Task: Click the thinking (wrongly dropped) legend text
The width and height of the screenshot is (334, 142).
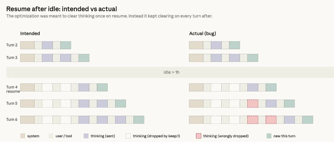Action: click(226, 136)
